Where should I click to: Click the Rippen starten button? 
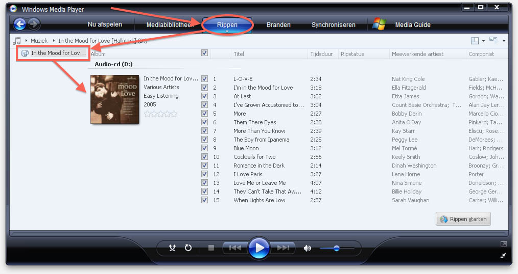(463, 219)
